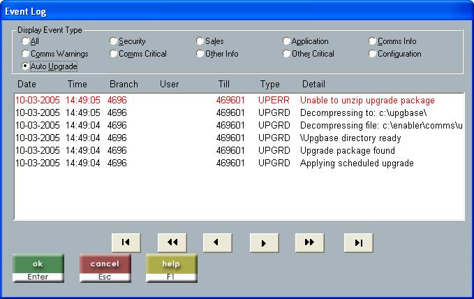Open help with the yellow help button
This screenshot has width=474, height=299.
[x=172, y=268]
